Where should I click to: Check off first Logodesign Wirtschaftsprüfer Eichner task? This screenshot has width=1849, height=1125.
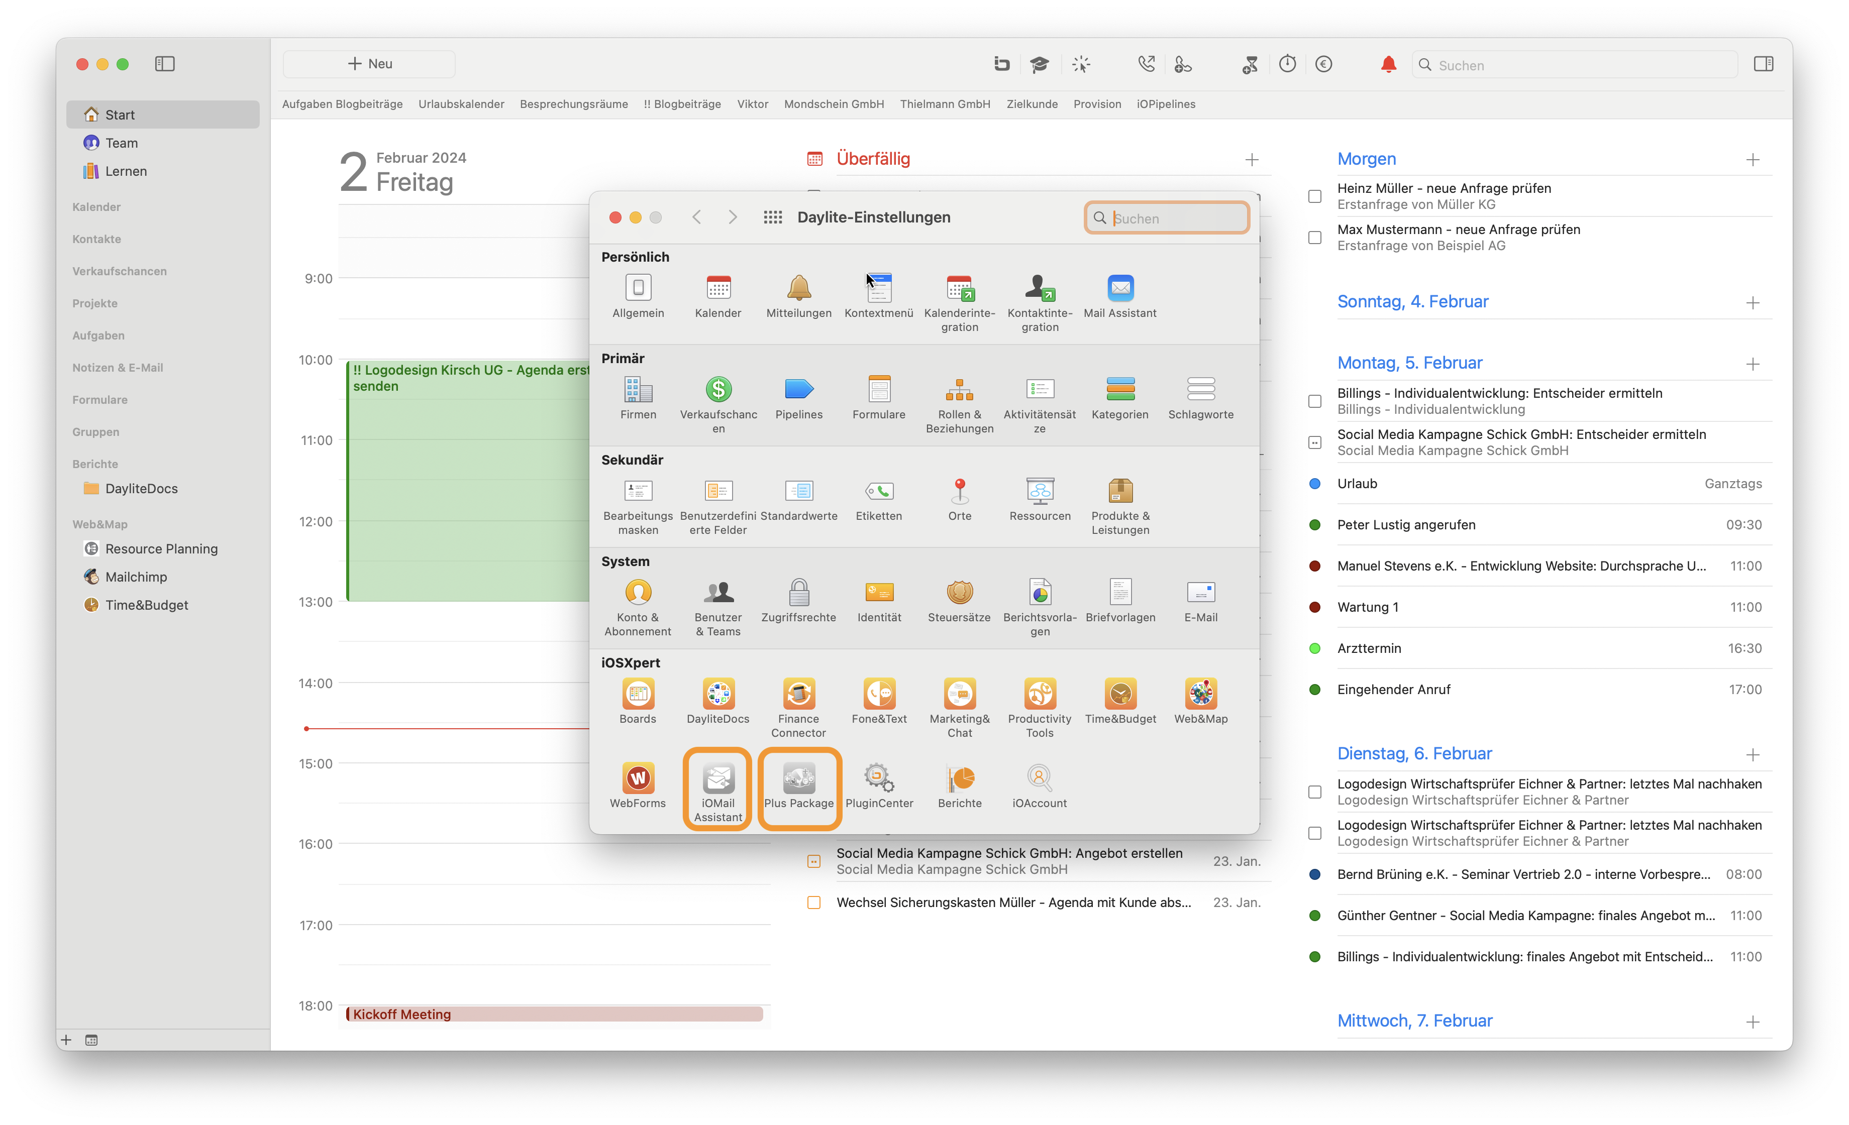[x=1315, y=792]
